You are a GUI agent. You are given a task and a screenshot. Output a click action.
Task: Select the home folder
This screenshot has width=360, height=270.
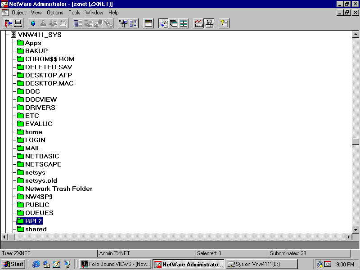pyautogui.click(x=30, y=132)
